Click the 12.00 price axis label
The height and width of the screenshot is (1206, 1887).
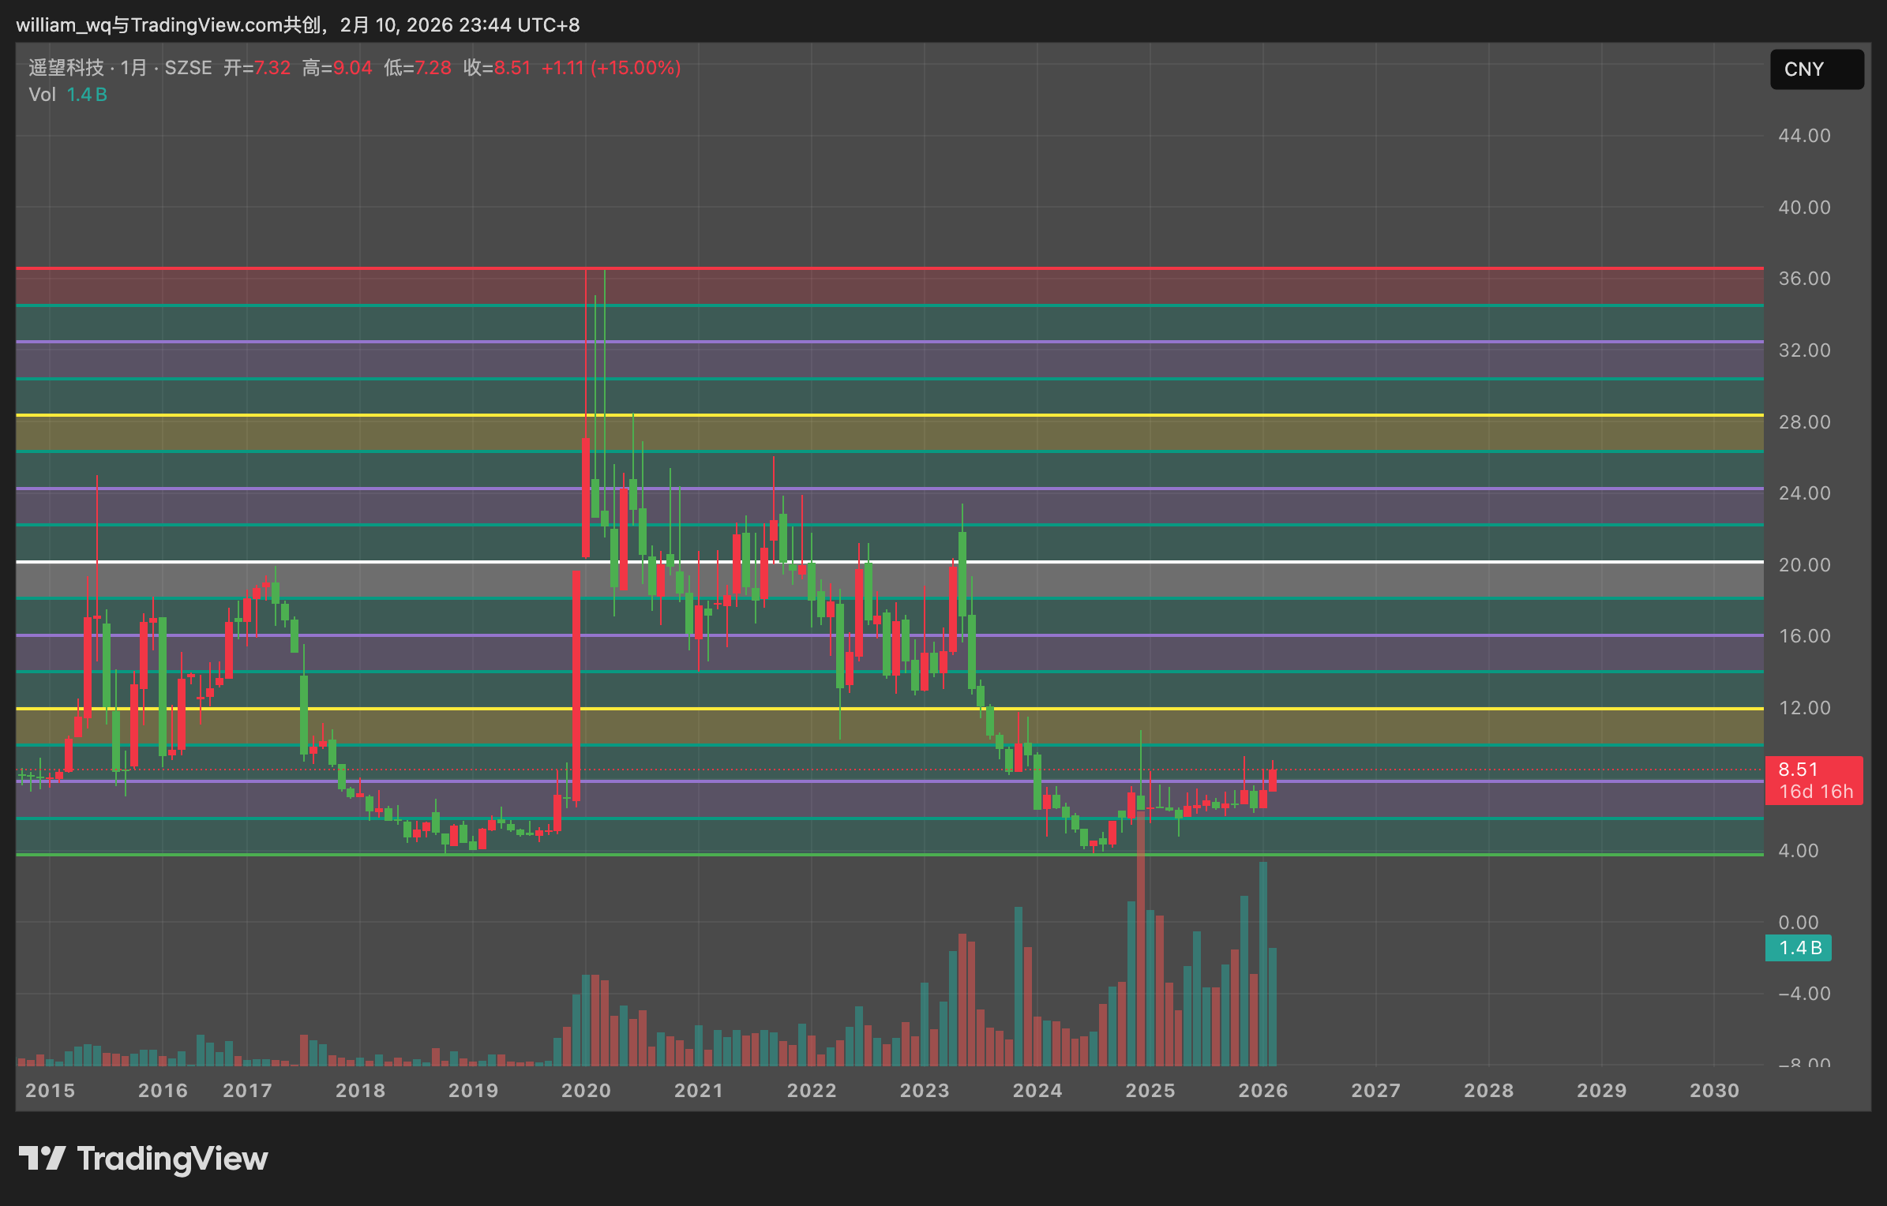pyautogui.click(x=1803, y=708)
